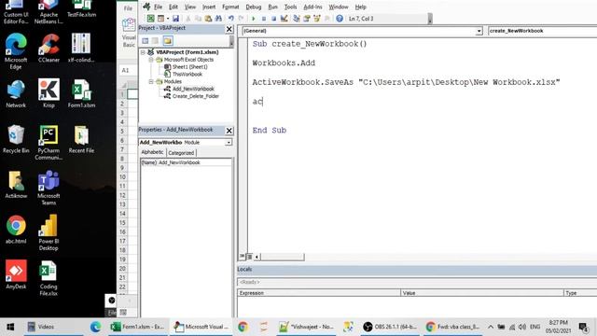Switch to the Categorized properties tab

click(181, 153)
